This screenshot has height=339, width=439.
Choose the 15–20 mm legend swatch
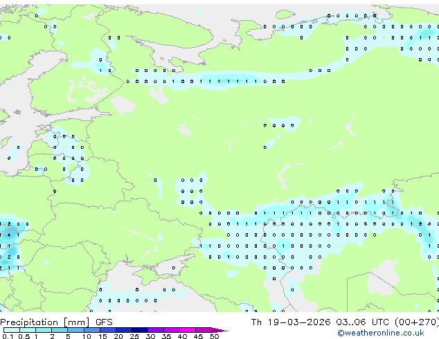[x=108, y=330]
